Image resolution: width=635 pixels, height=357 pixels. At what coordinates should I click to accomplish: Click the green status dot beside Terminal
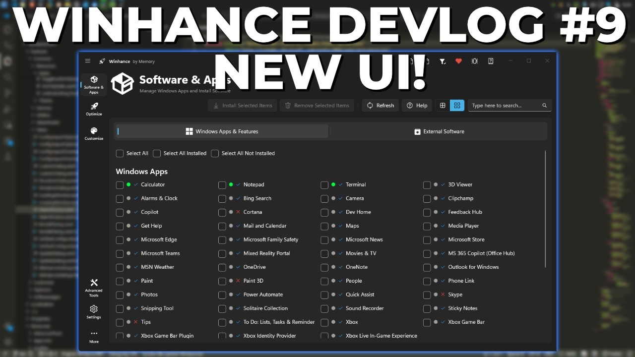[333, 184]
